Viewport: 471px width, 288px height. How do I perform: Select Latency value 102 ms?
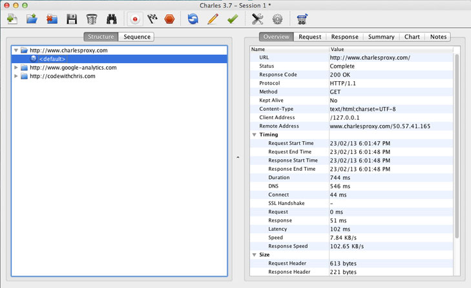tap(340, 229)
